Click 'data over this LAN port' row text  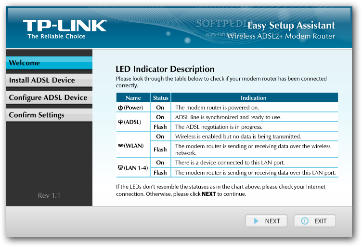(x=255, y=173)
